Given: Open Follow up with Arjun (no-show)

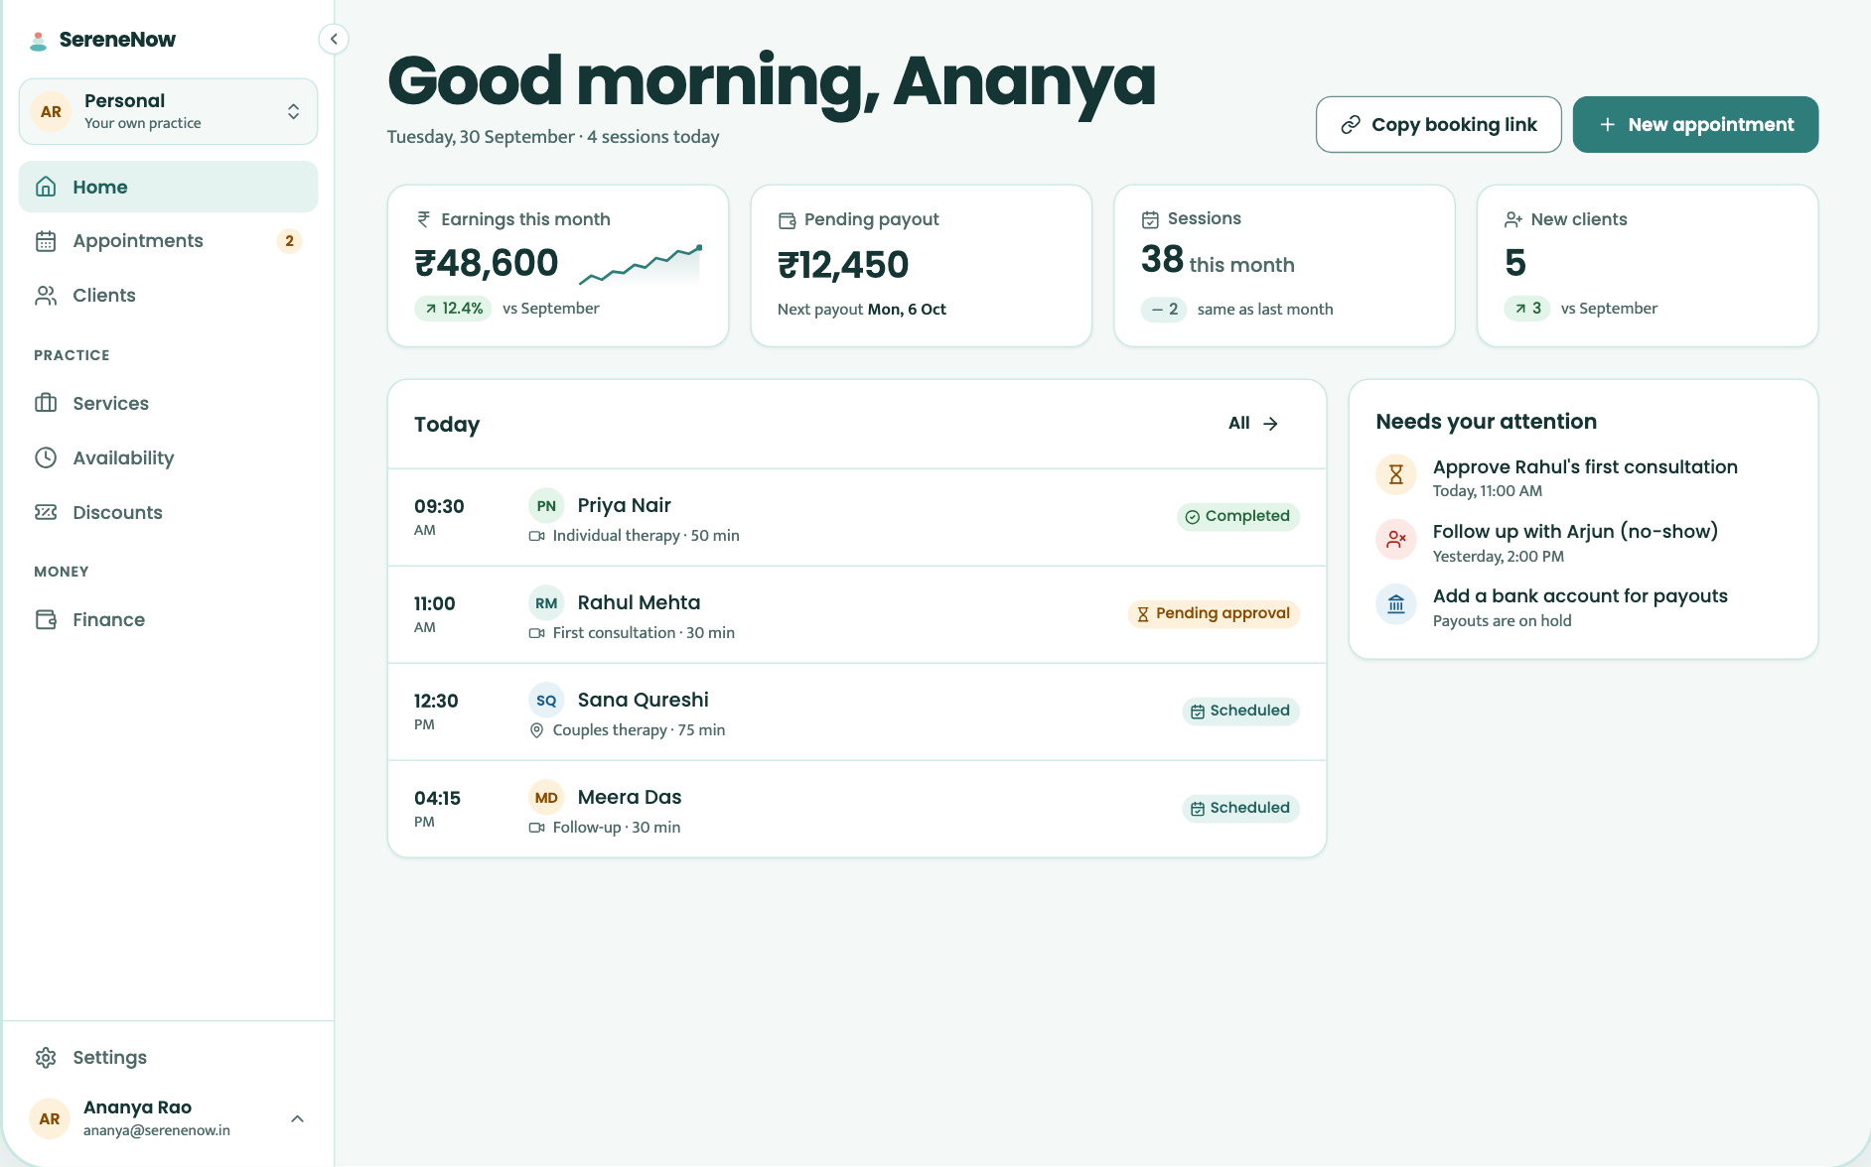Looking at the screenshot, I should click(1584, 542).
